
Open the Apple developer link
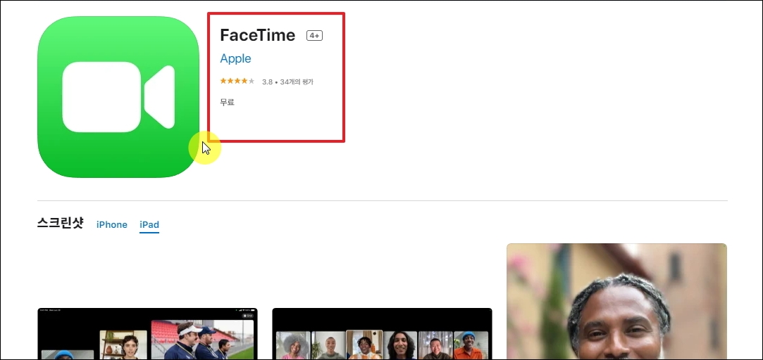[235, 59]
